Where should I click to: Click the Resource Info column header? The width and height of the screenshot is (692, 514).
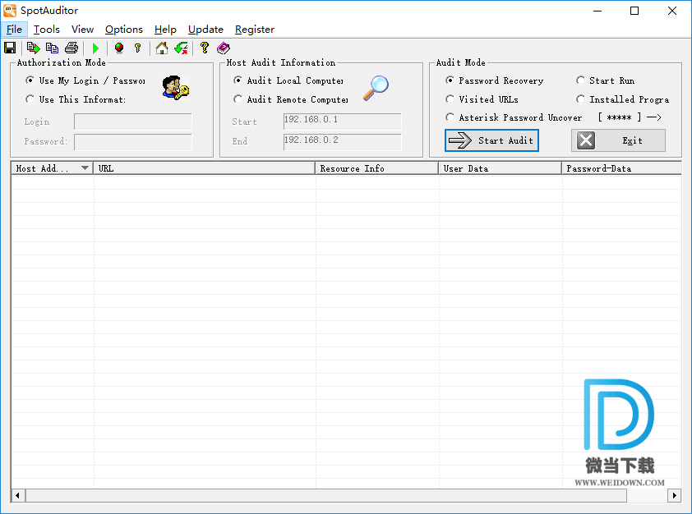(377, 168)
